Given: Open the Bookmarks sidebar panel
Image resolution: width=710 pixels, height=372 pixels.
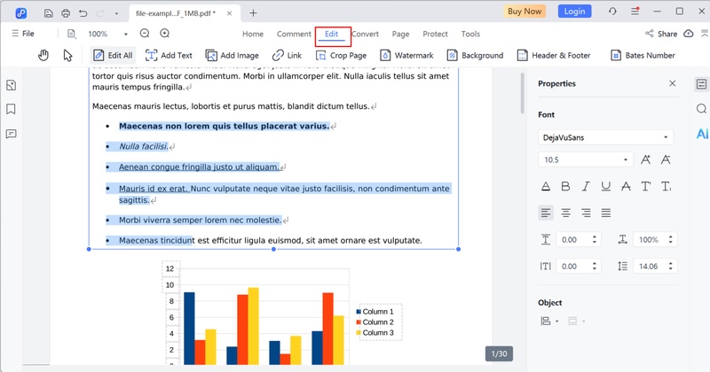Looking at the screenshot, I should pyautogui.click(x=12, y=109).
